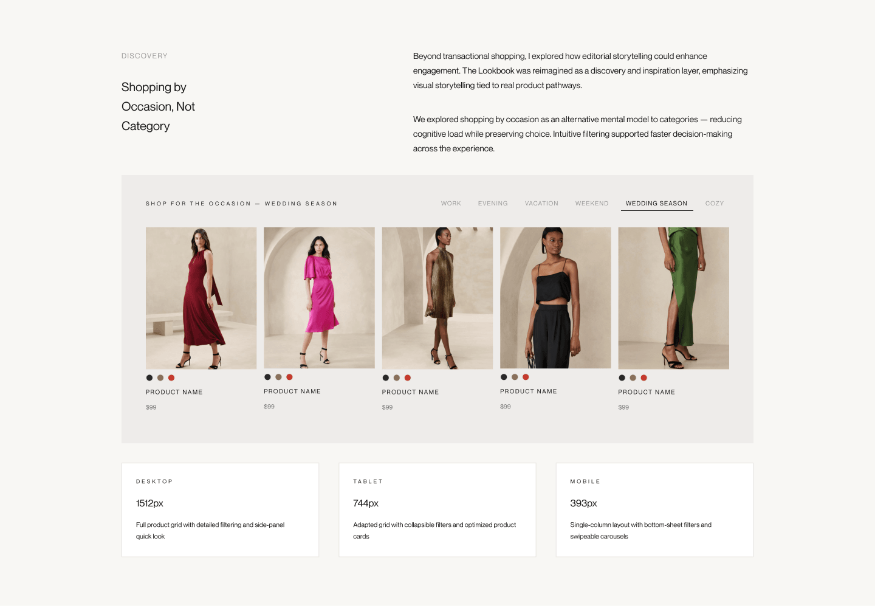Image resolution: width=875 pixels, height=606 pixels.
Task: Pick brown swatch under green skirt
Action: click(633, 377)
